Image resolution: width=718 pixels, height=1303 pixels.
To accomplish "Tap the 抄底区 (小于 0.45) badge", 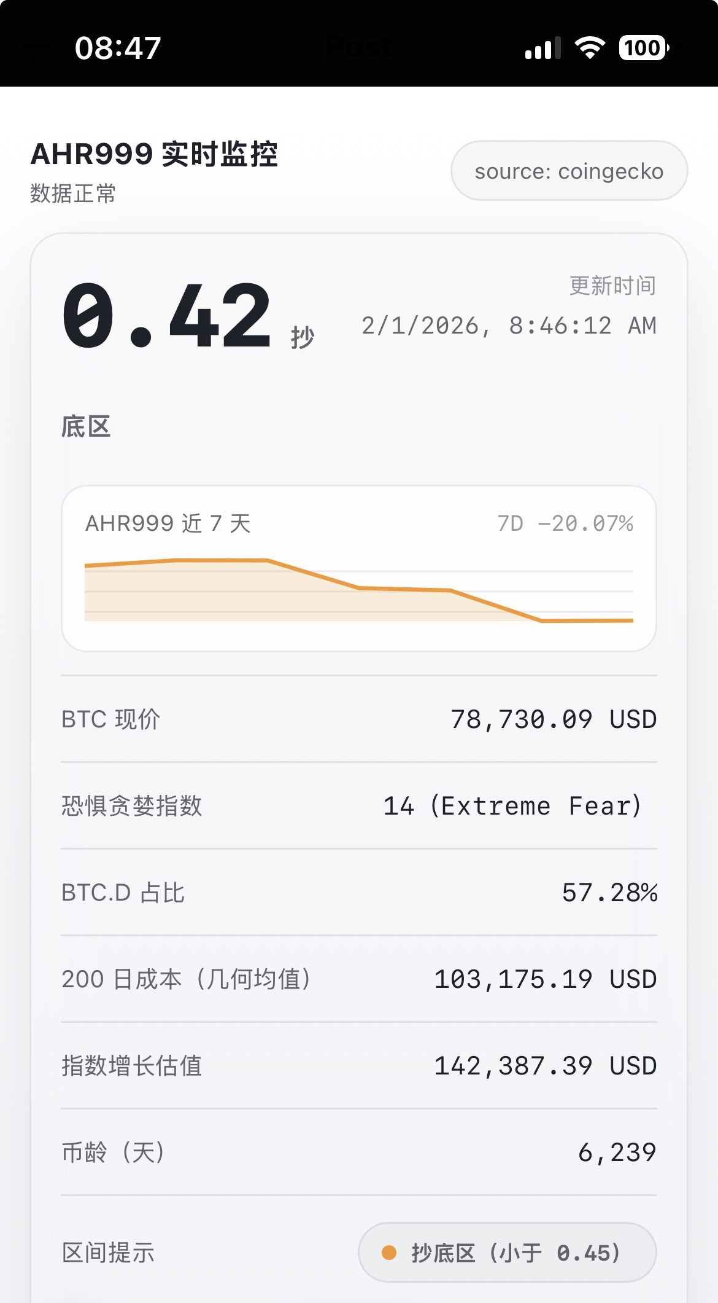I will [x=507, y=1252].
